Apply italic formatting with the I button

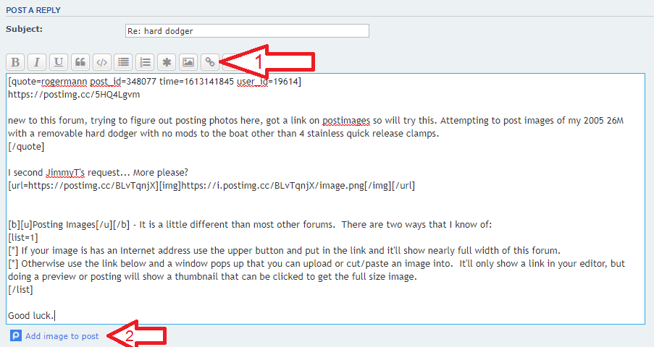tap(37, 62)
